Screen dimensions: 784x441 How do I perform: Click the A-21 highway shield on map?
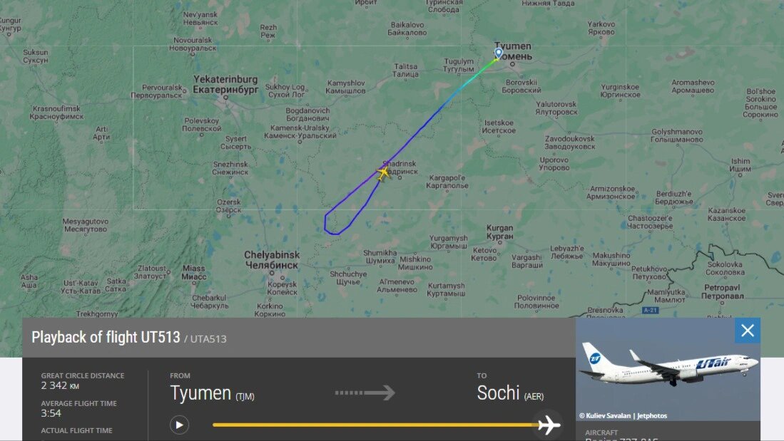point(650,310)
